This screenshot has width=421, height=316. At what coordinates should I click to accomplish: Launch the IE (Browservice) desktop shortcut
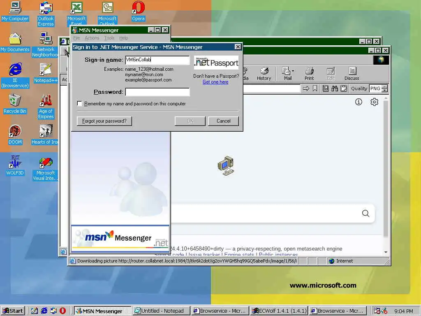(15, 76)
